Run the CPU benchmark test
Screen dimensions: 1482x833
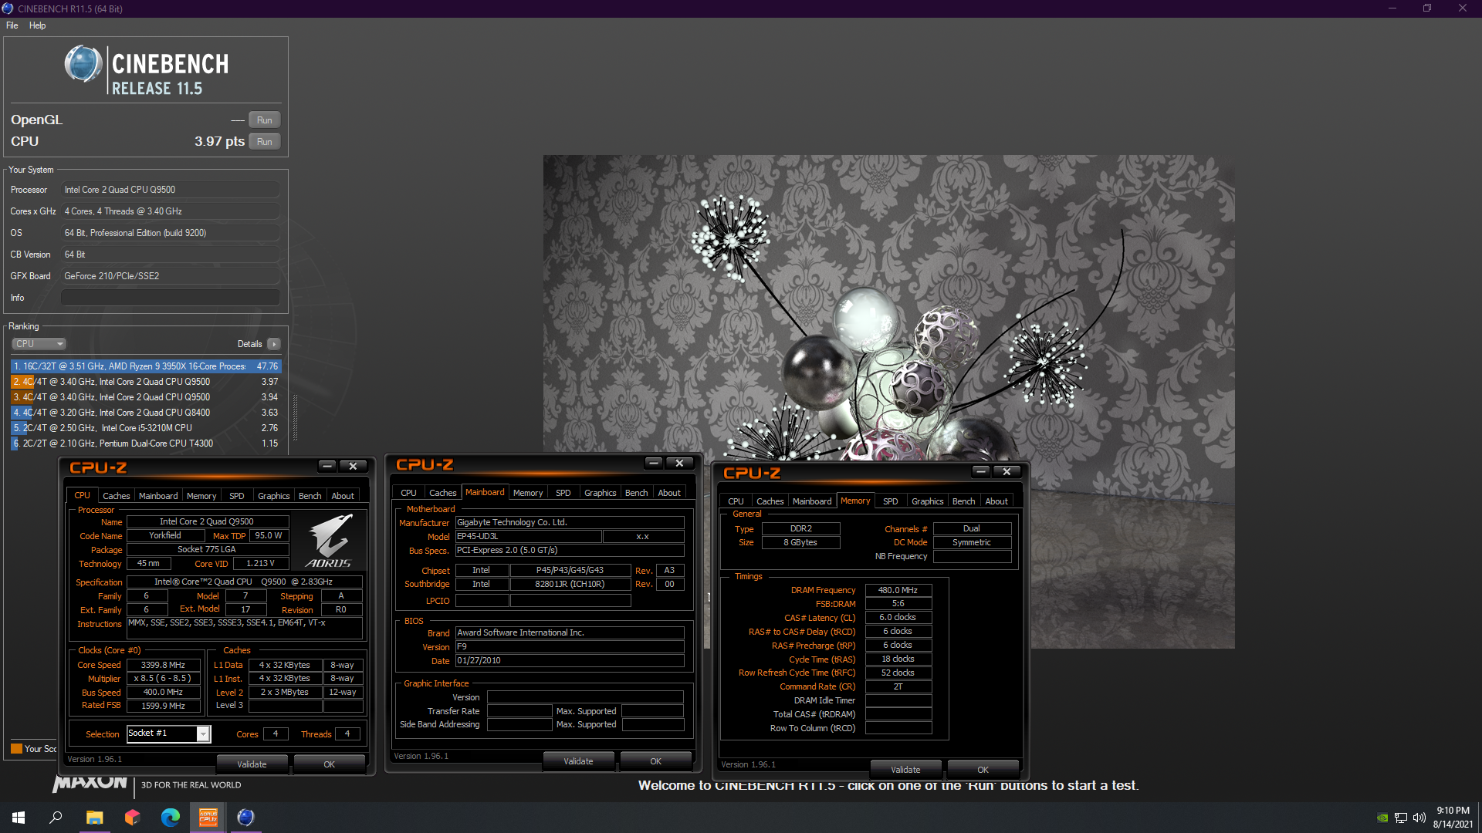[264, 142]
